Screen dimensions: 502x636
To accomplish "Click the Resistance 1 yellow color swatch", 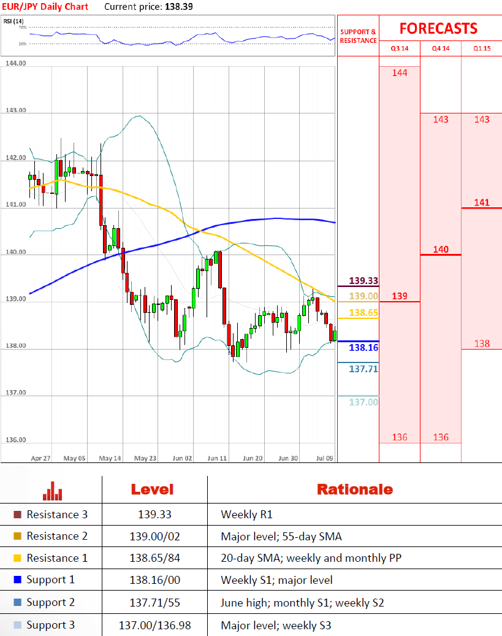I will 17,558.
